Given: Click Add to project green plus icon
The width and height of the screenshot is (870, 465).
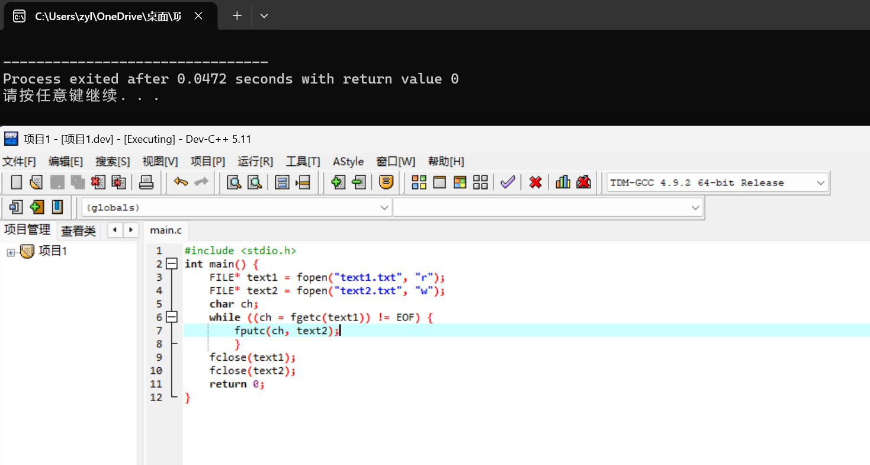Looking at the screenshot, I should point(338,182).
